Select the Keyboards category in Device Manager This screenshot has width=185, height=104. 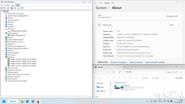pos(11,44)
